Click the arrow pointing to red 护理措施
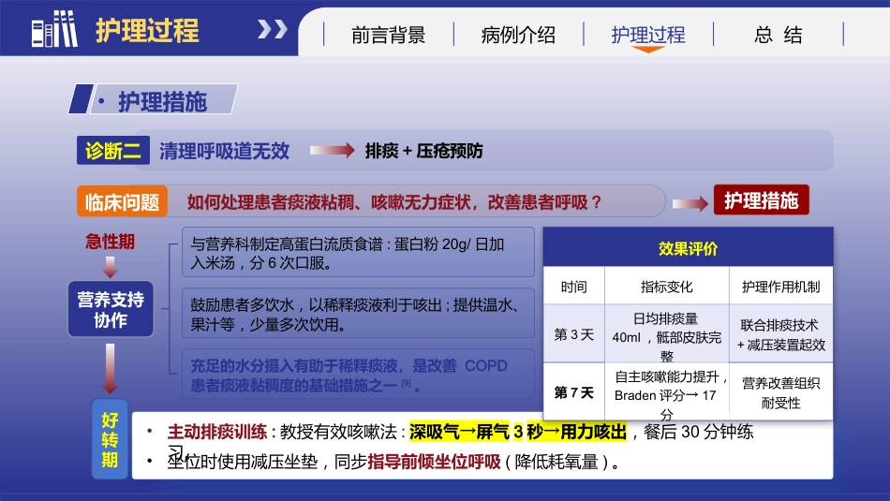This screenshot has height=501, width=890. (690, 203)
